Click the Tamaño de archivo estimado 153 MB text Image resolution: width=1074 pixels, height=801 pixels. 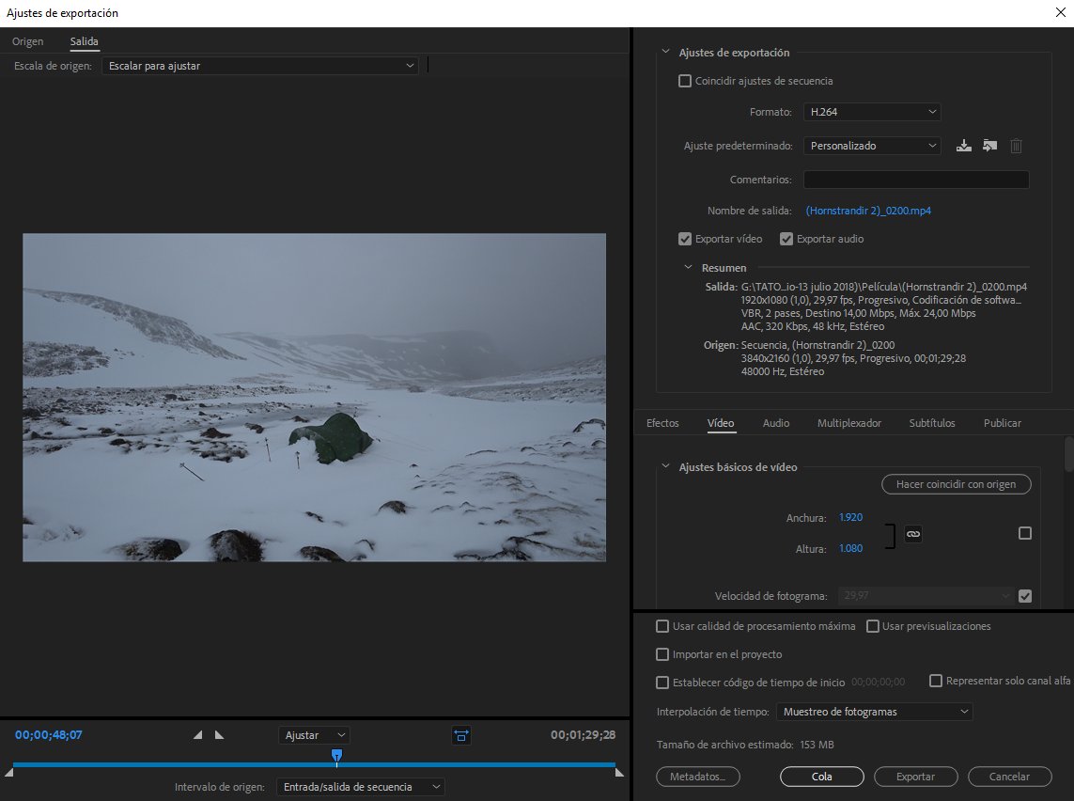[745, 745]
